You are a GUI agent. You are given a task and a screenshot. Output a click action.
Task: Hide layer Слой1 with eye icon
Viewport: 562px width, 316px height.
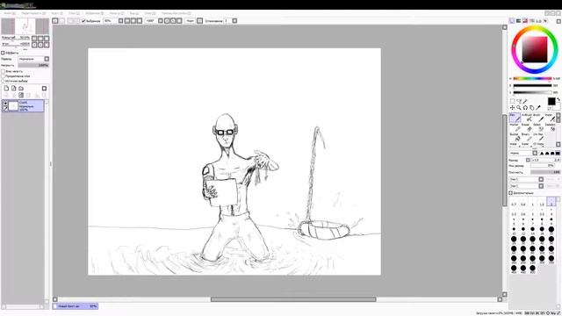click(x=5, y=104)
